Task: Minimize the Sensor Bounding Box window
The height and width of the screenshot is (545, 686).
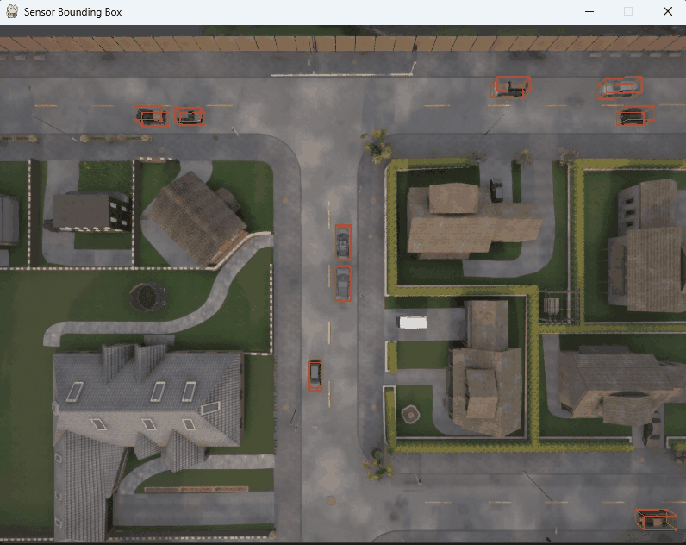Action: pyautogui.click(x=589, y=12)
